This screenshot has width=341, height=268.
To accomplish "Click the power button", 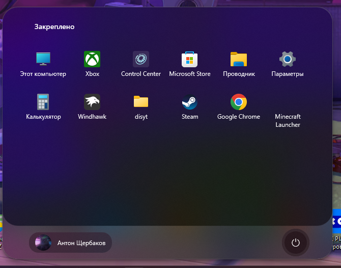I will [296, 243].
